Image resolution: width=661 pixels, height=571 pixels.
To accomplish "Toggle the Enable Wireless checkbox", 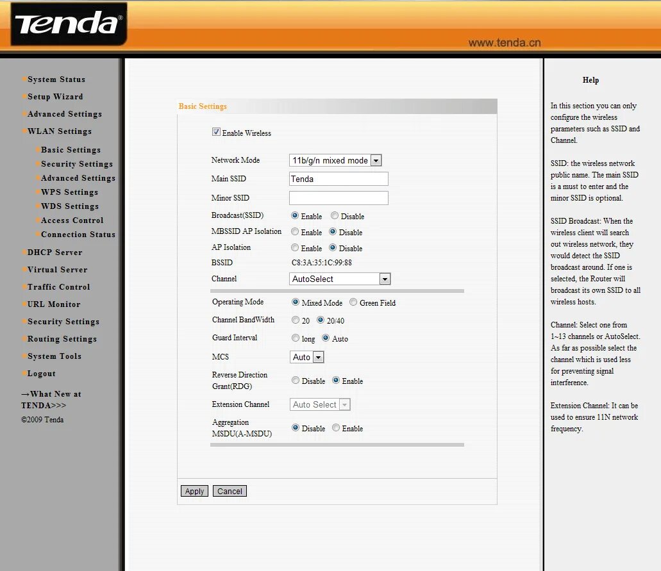I will (x=216, y=132).
